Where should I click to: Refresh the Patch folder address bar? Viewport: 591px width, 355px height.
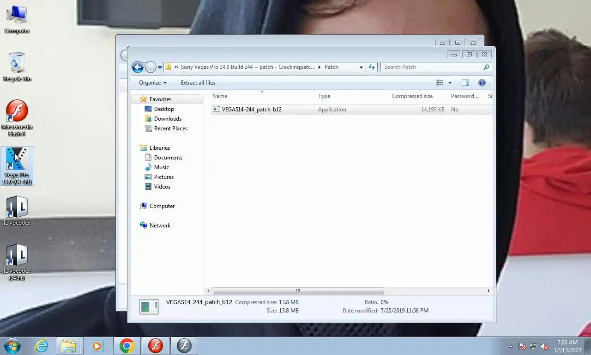pos(372,67)
